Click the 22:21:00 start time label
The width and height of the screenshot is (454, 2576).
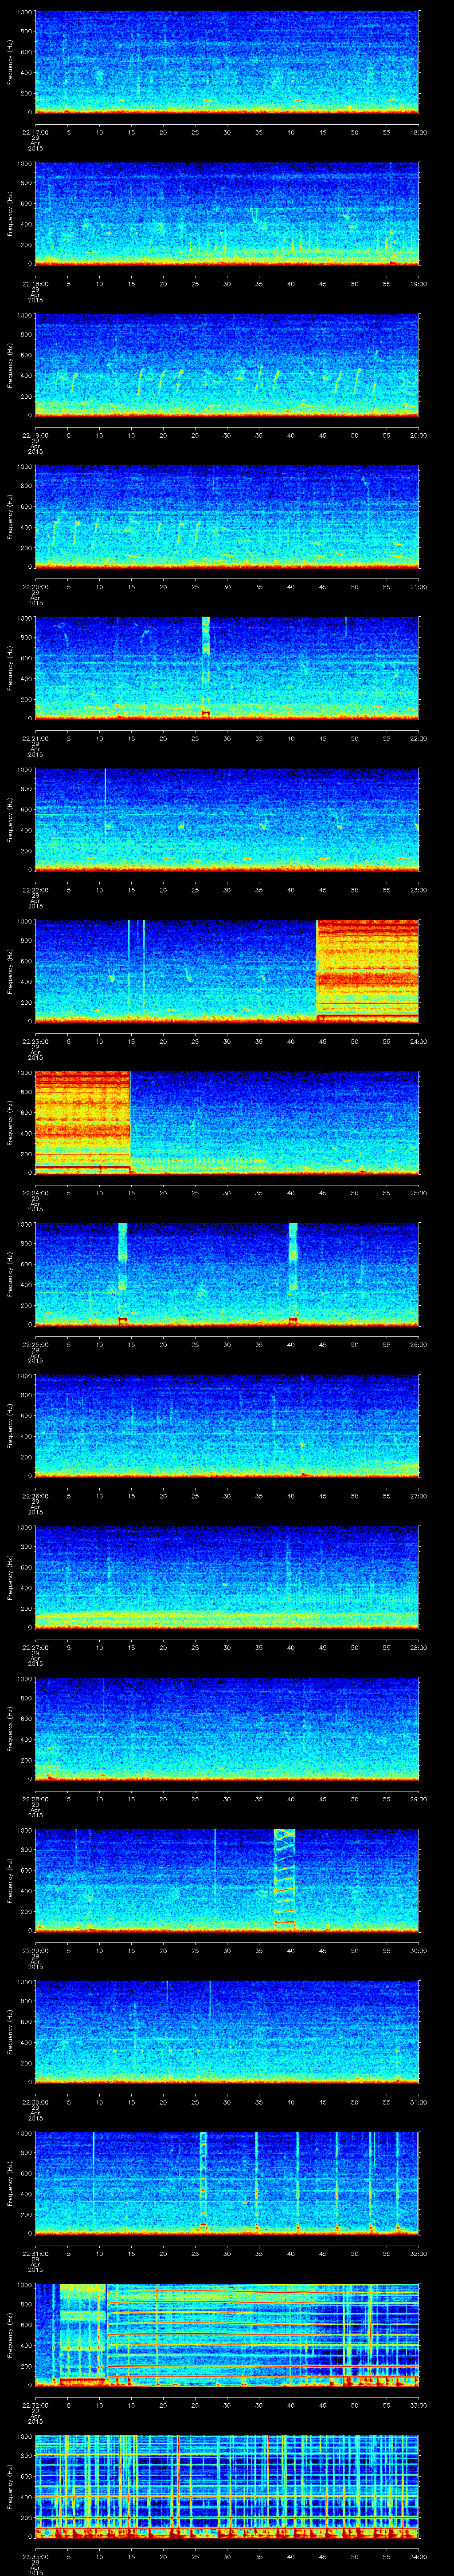tap(35, 738)
